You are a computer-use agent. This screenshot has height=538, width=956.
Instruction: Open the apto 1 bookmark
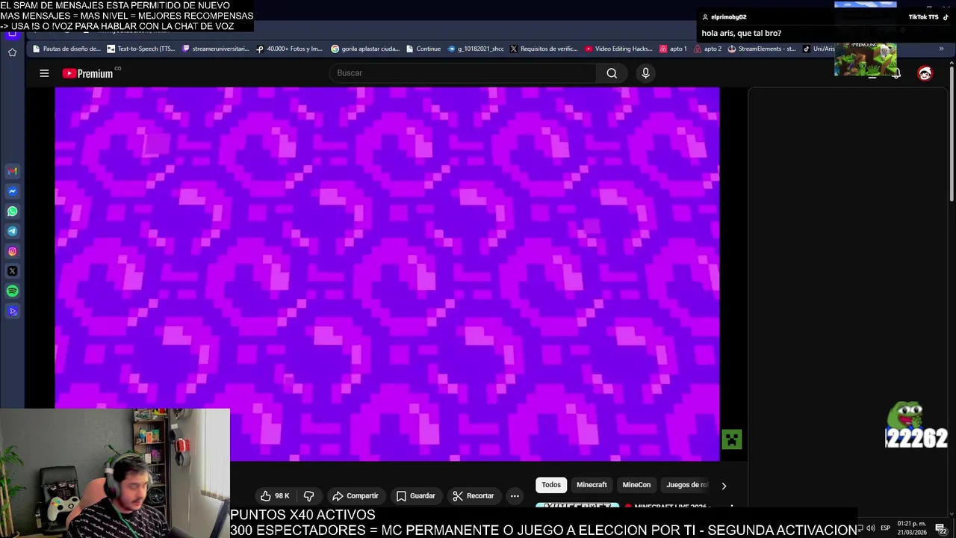[x=673, y=49]
